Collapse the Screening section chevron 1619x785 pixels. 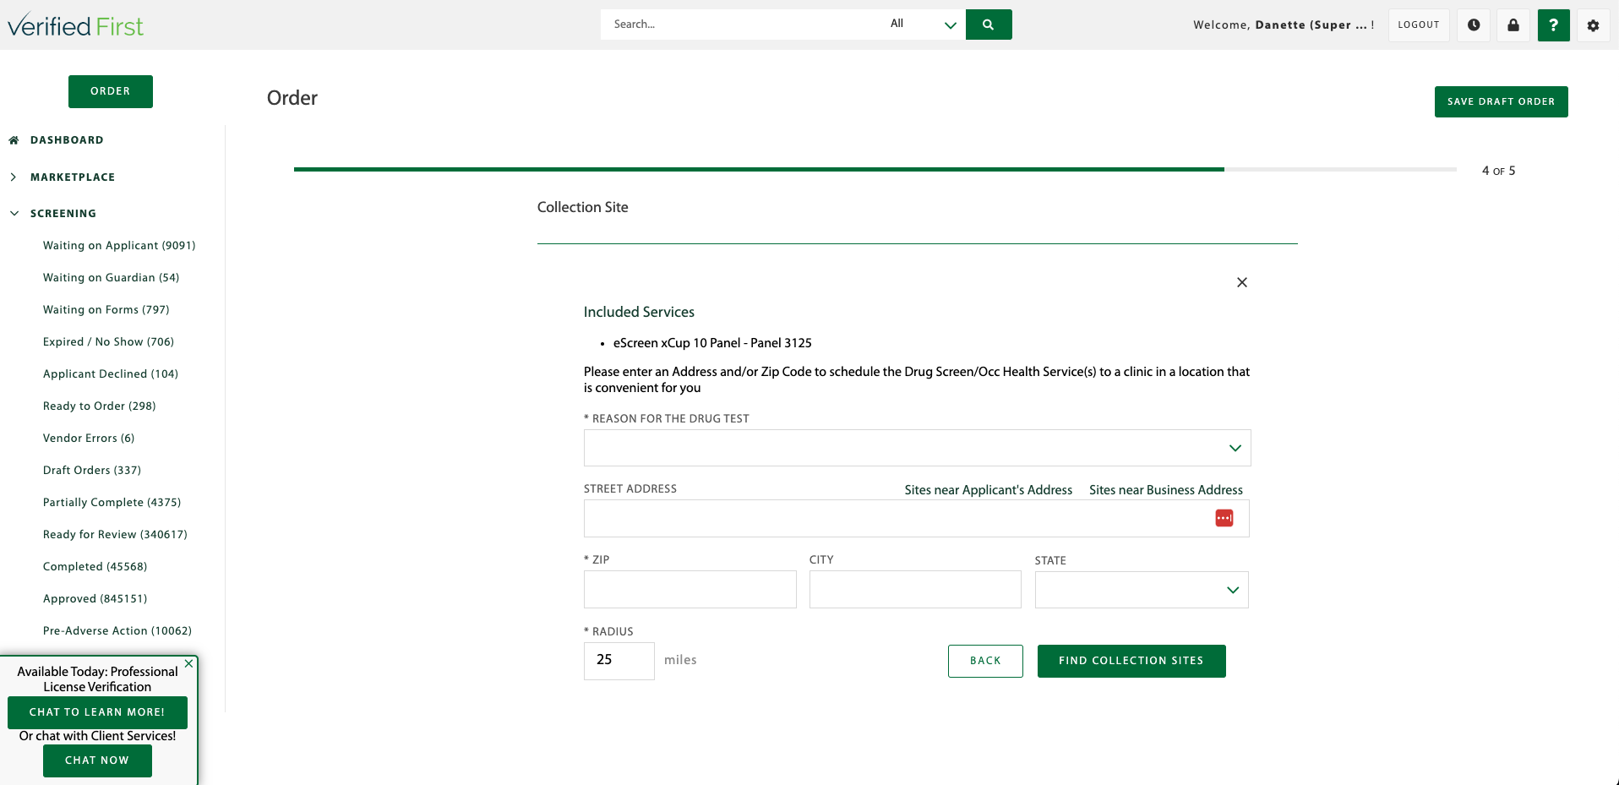point(14,213)
